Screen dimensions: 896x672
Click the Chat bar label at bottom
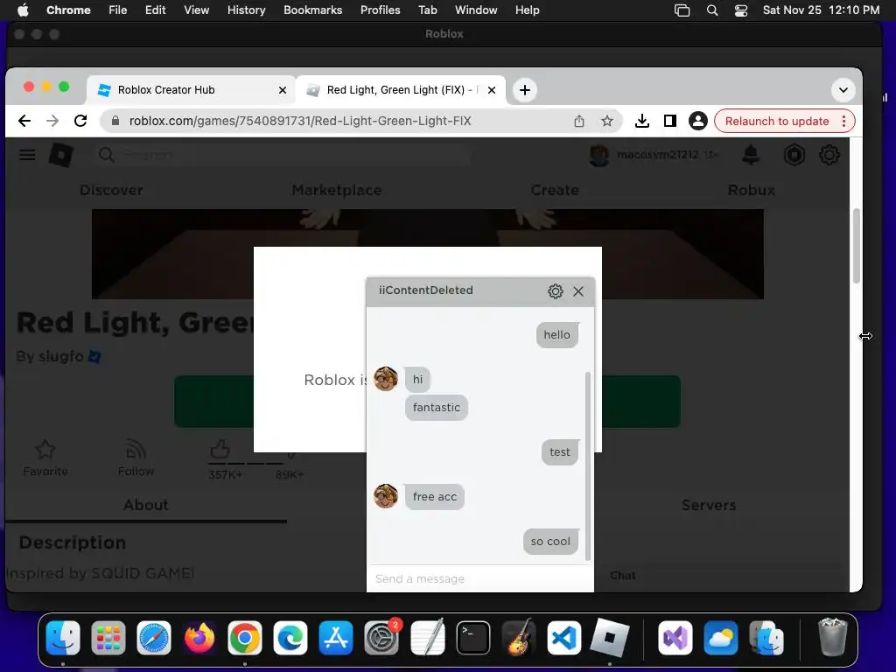tap(622, 576)
